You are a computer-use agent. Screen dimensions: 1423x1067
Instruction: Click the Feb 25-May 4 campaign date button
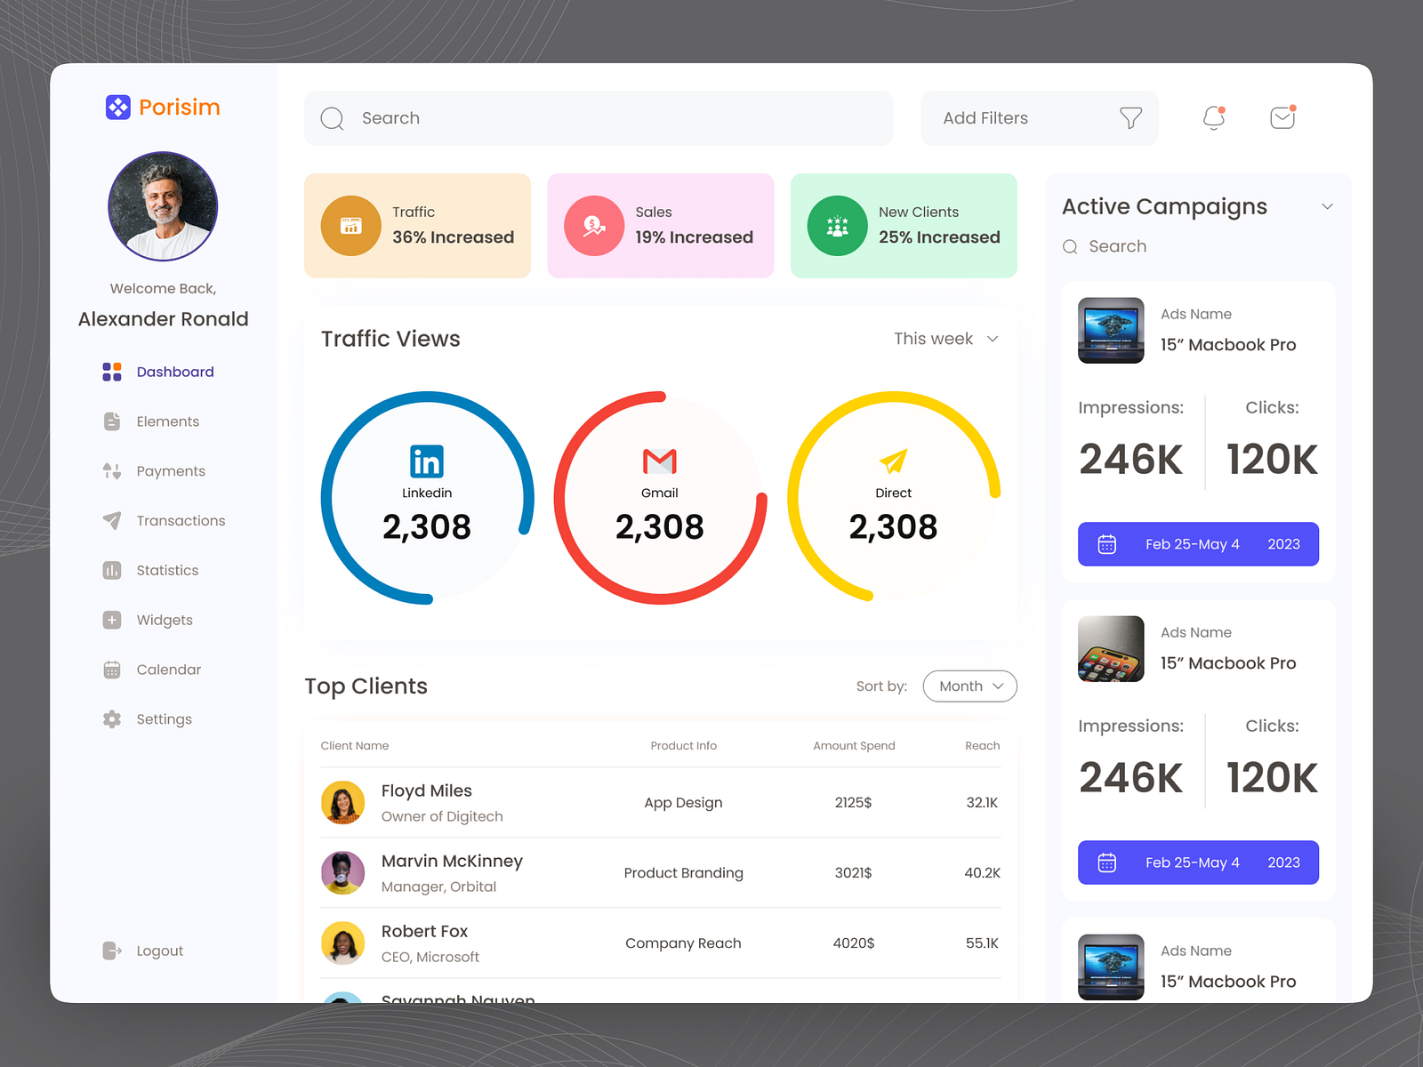pos(1198,543)
